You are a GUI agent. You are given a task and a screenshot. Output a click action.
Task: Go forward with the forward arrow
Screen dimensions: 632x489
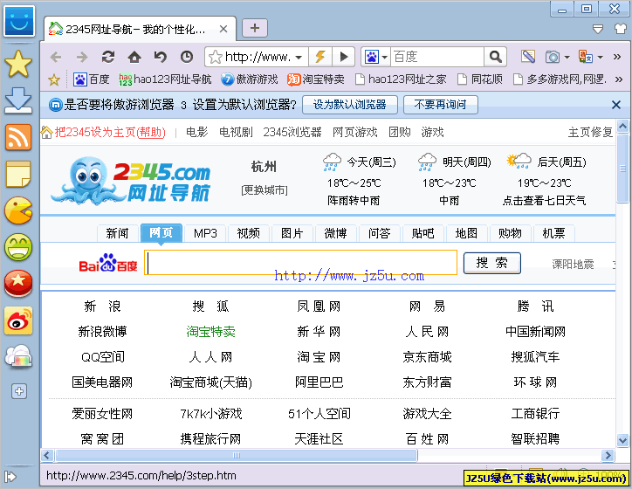pos(82,57)
